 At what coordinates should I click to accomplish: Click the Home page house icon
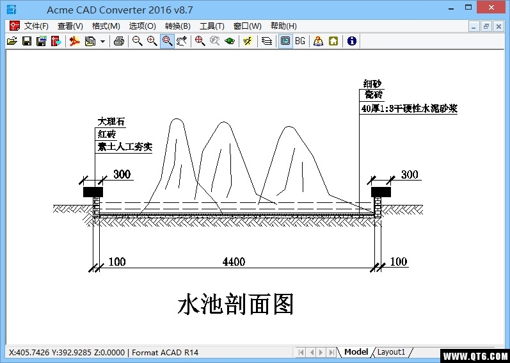(x=333, y=41)
